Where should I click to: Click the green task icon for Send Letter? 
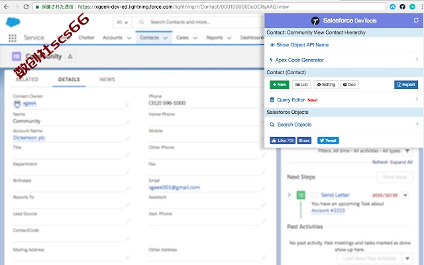pyautogui.click(x=301, y=195)
